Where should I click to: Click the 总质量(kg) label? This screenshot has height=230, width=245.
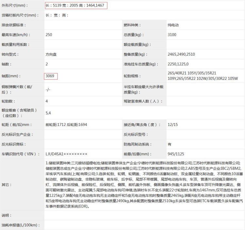point(134,35)
